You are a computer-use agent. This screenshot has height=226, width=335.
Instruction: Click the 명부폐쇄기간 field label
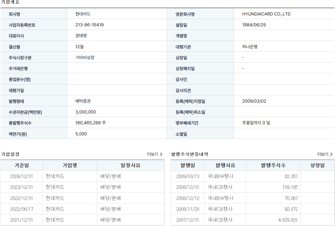coord(187,123)
